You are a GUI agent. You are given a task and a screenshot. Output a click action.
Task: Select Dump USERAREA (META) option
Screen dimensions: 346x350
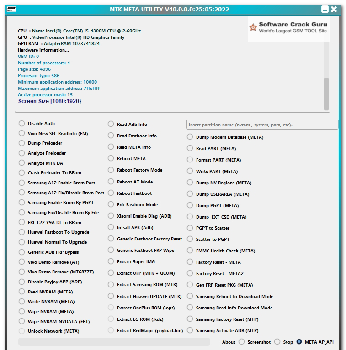pyautogui.click(x=190, y=194)
